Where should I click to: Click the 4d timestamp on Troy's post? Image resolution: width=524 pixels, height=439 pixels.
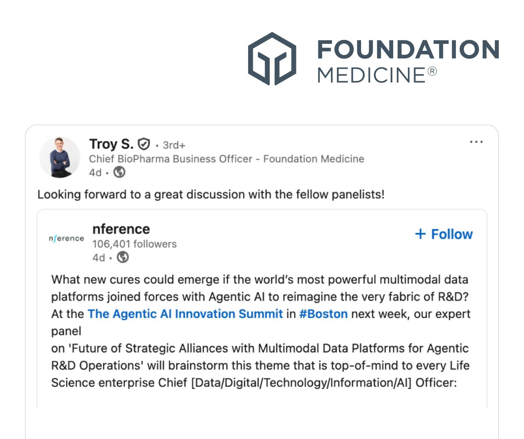pyautogui.click(x=95, y=172)
